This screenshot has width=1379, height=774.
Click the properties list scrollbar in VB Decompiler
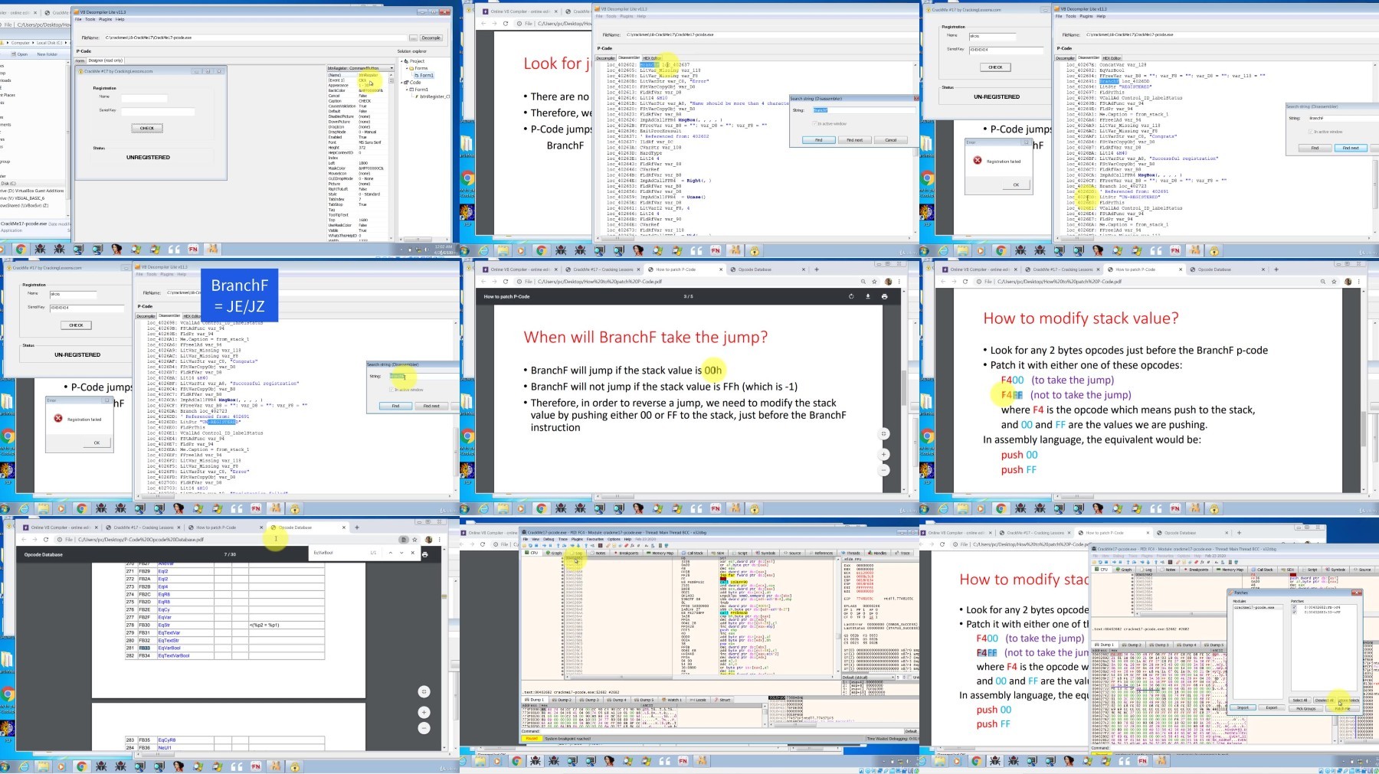pyautogui.click(x=391, y=156)
